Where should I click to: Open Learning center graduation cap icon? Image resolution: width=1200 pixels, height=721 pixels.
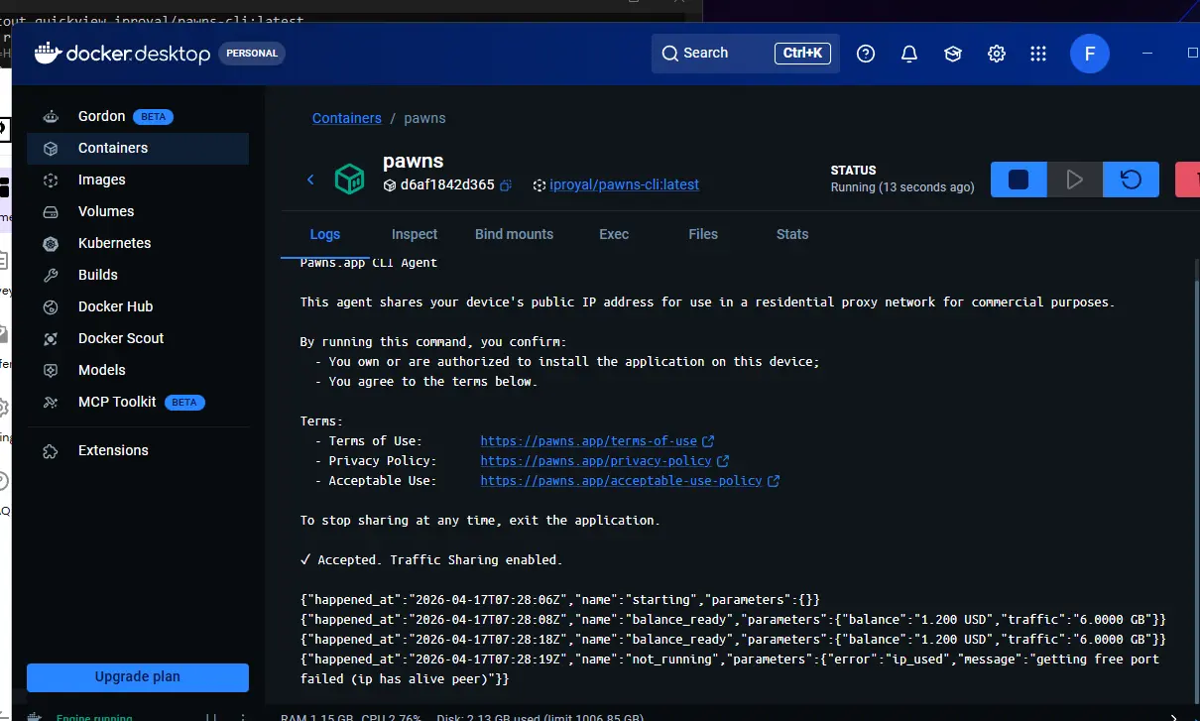(x=953, y=54)
